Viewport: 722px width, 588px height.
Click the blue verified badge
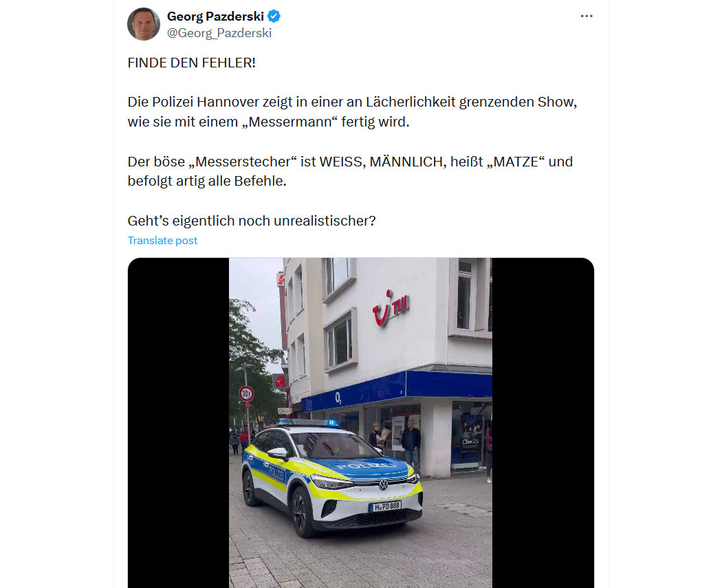[x=274, y=16]
